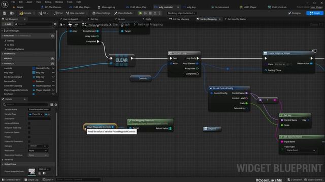Expand the Advanced section in Details
This screenshot has height=182, width=325.
3,160
